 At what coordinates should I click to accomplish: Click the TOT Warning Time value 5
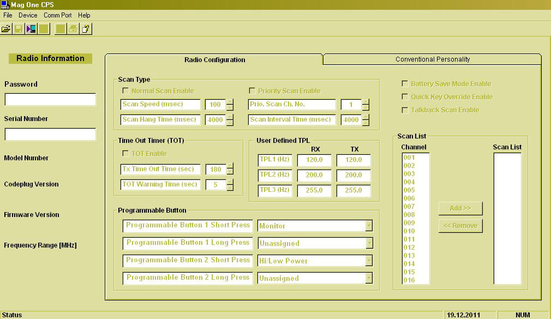pos(215,185)
